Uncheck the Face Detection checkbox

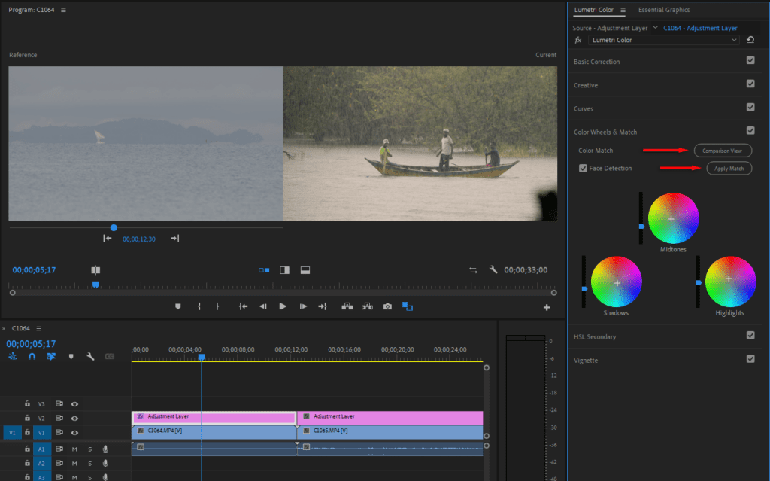pos(583,168)
